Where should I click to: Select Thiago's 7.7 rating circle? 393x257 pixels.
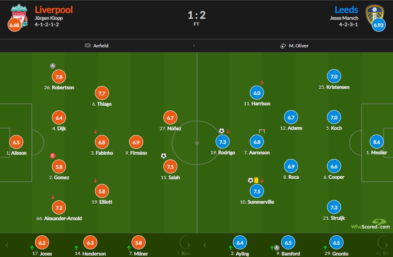click(x=102, y=93)
